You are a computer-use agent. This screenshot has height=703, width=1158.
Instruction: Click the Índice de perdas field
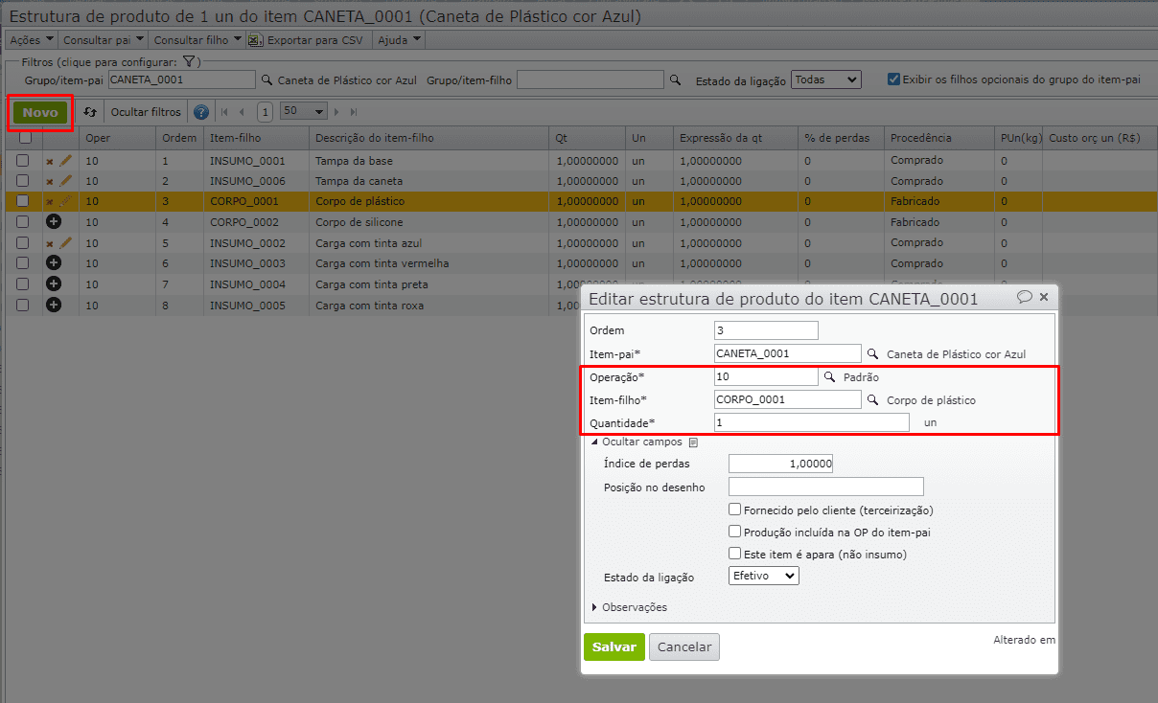(x=780, y=464)
